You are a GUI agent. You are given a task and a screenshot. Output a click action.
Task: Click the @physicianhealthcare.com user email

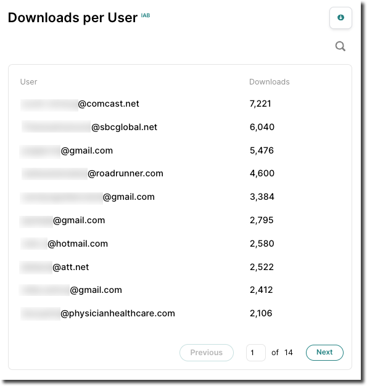coord(97,313)
